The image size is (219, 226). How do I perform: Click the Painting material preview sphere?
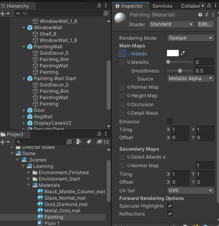120,18
